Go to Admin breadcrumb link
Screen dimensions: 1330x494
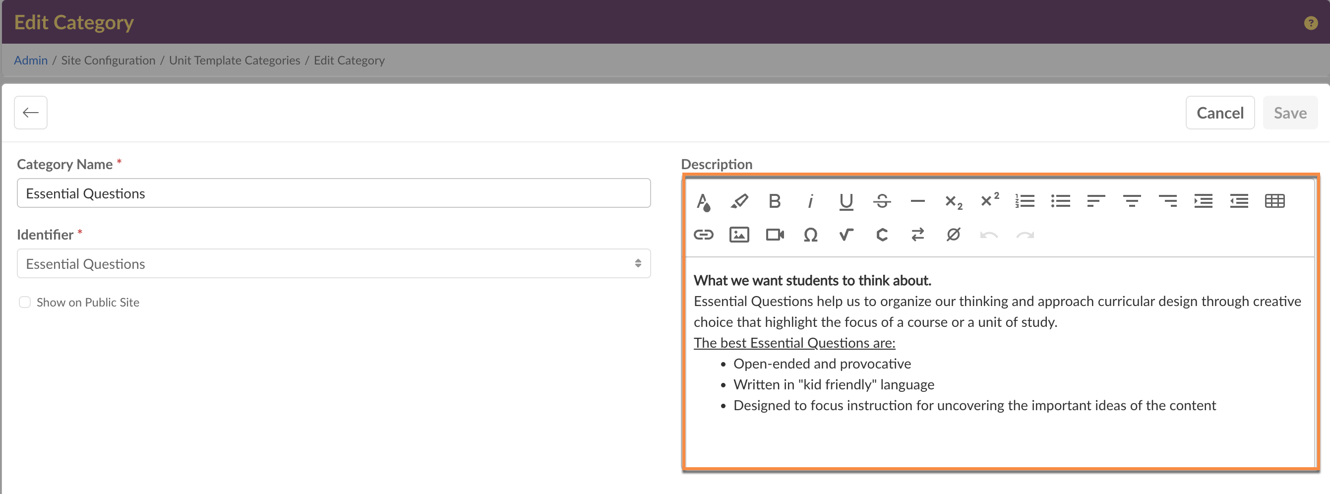[30, 61]
